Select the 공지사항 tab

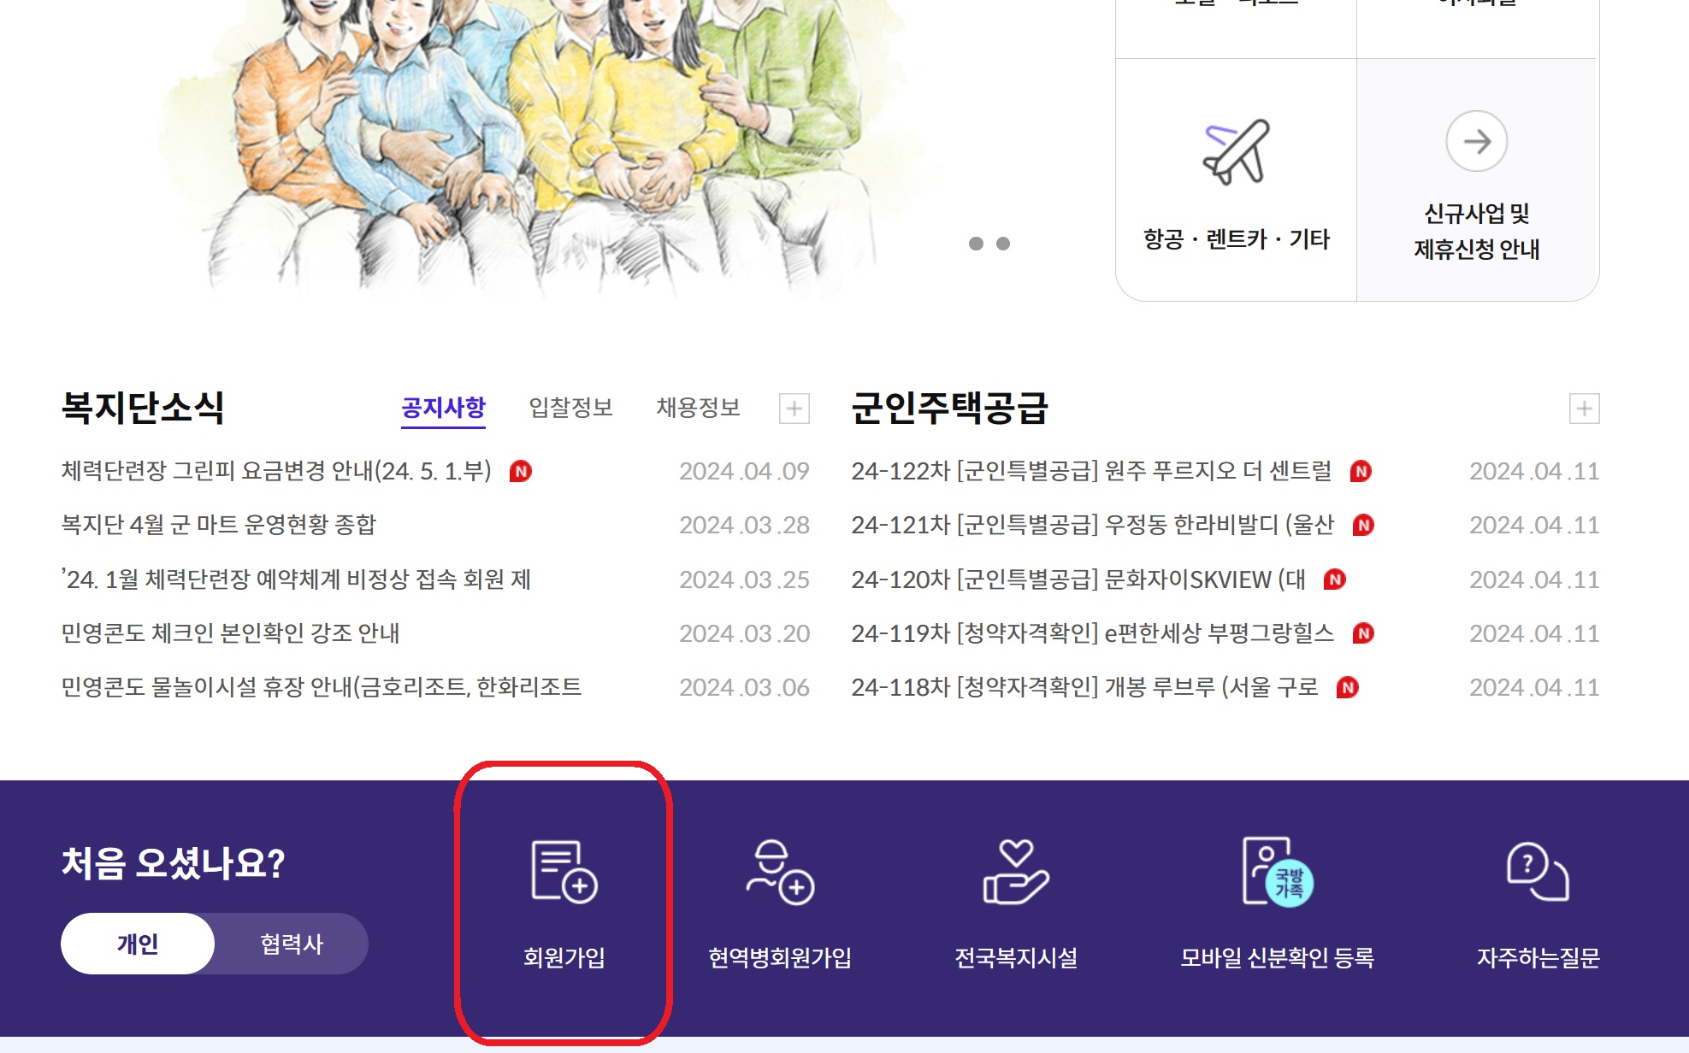[443, 408]
